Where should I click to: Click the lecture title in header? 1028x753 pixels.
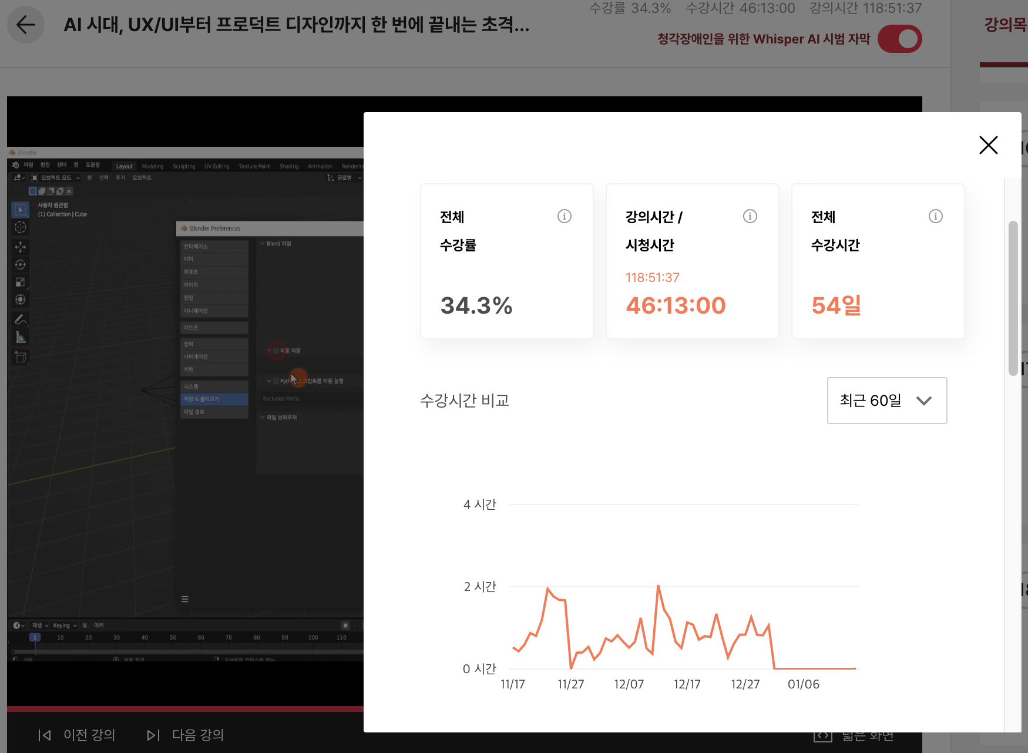297,25
